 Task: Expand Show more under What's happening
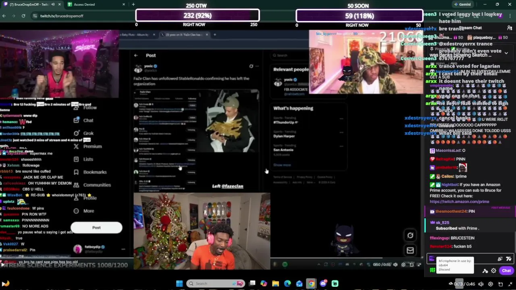point(282,165)
